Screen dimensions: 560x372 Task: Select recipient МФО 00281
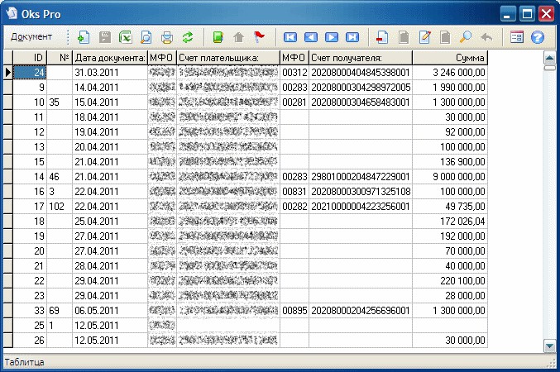294,103
